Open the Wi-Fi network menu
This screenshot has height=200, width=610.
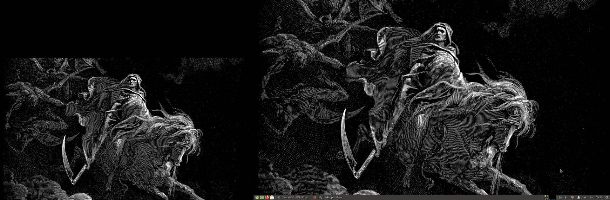pos(572,197)
